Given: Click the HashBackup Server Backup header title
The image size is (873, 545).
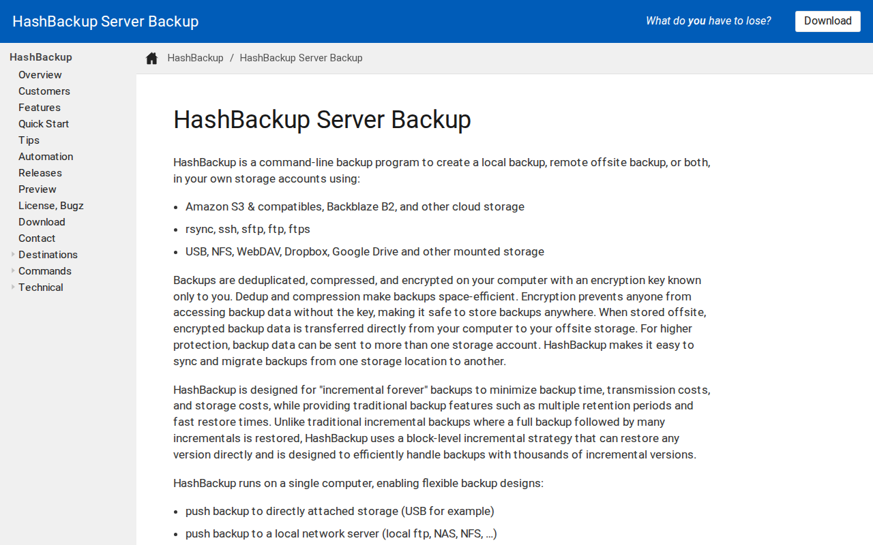Looking at the screenshot, I should coord(106,21).
